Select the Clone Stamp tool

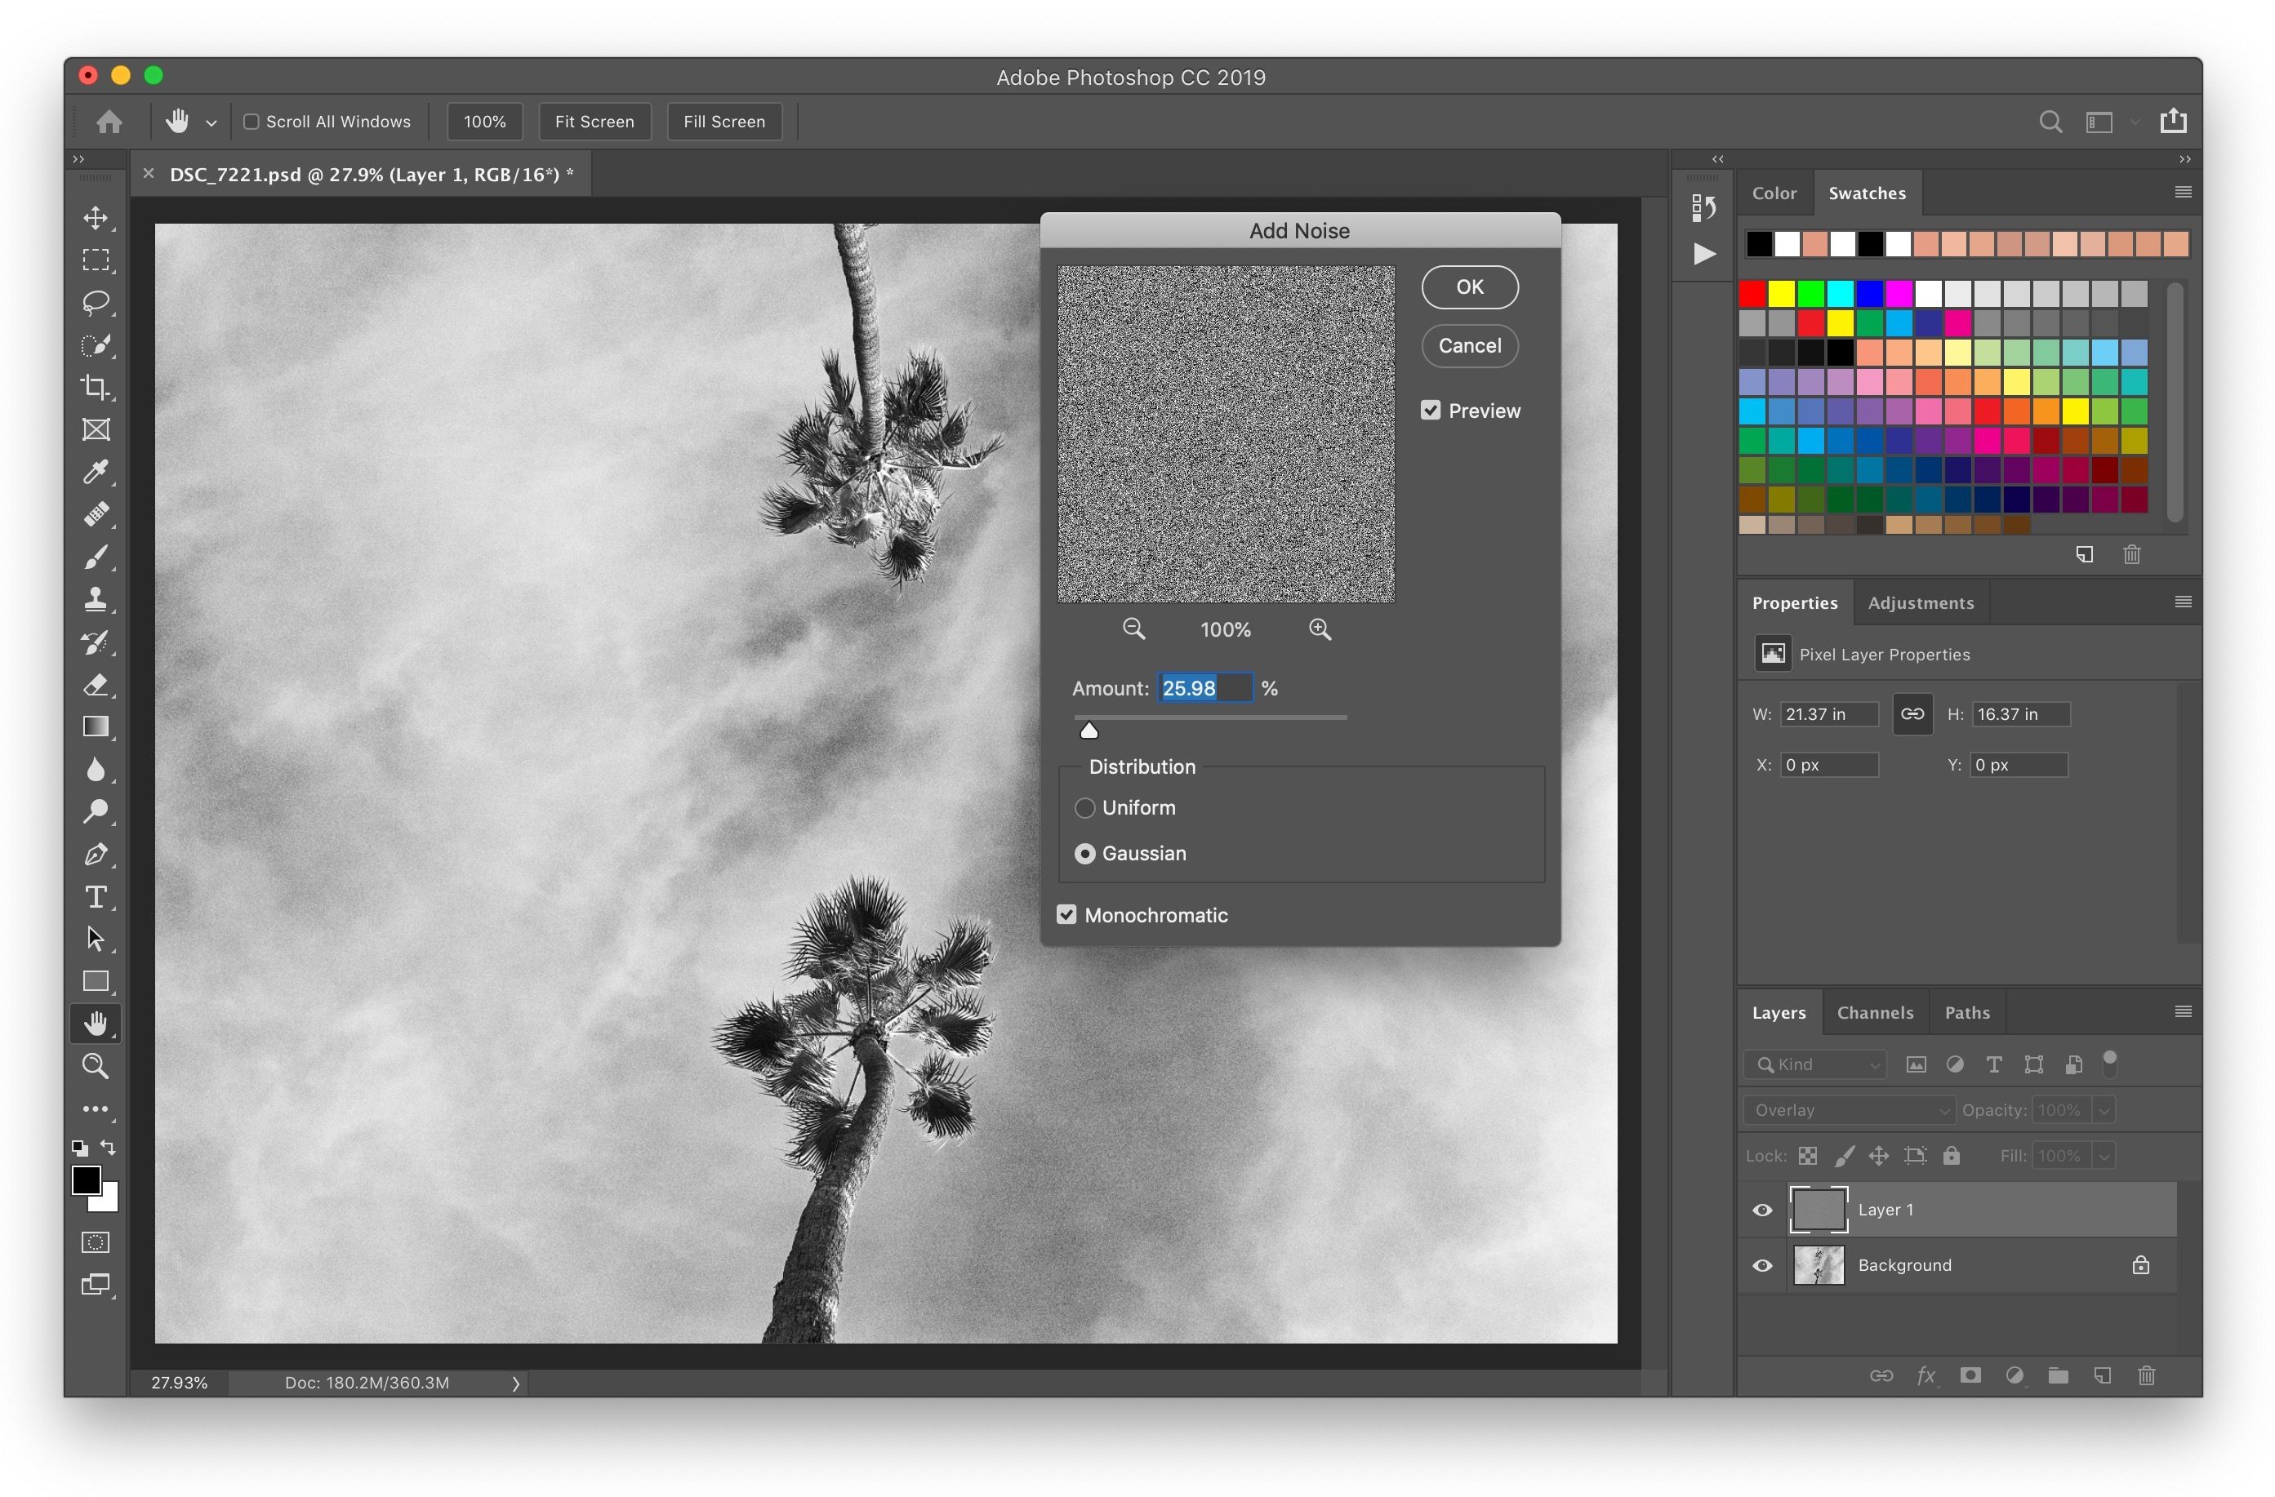coord(96,598)
